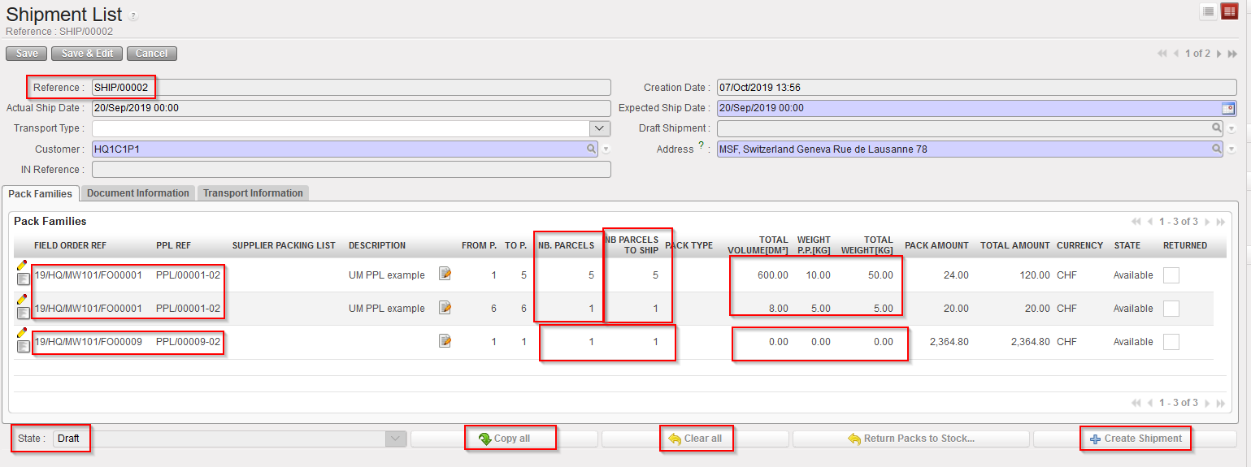This screenshot has width=1251, height=467.
Task: Click the description note icon in second row
Action: click(445, 308)
